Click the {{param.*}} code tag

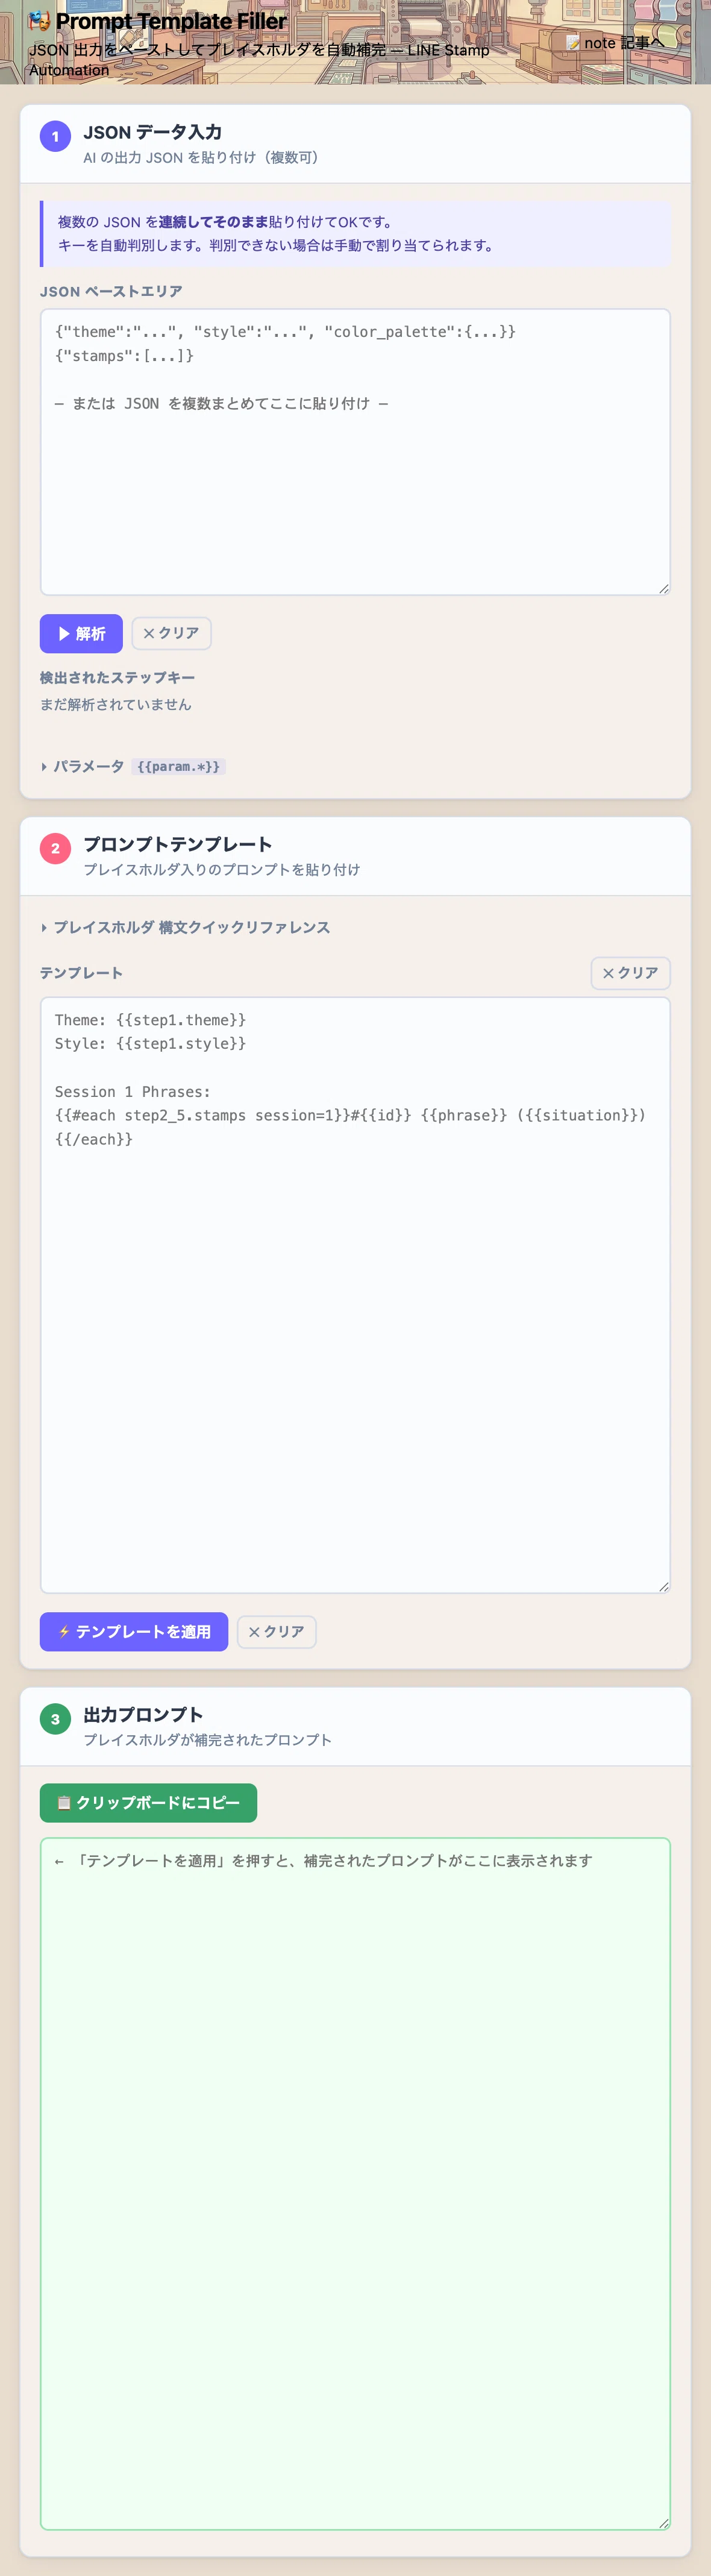(178, 767)
